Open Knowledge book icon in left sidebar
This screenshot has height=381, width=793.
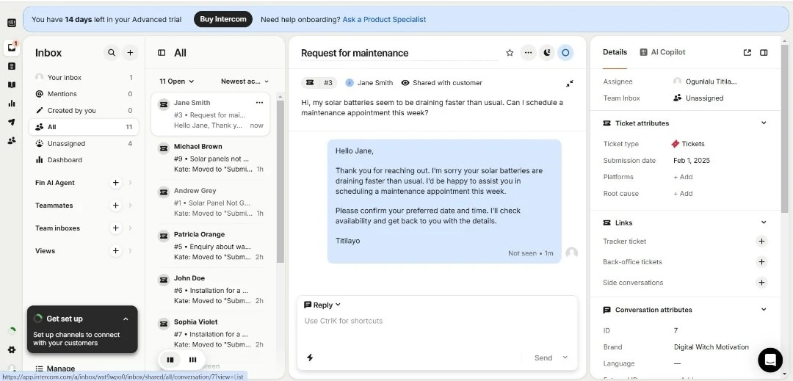click(x=12, y=84)
